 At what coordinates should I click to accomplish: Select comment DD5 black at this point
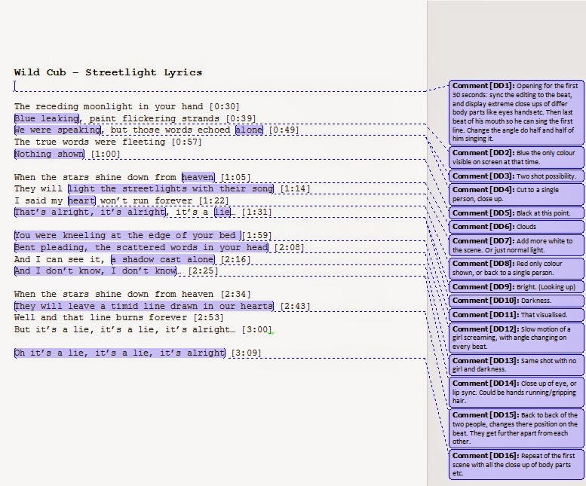(516, 213)
